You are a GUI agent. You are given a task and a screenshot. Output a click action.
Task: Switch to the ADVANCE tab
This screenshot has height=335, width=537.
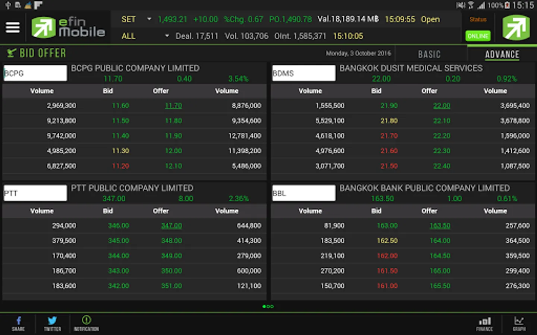coord(502,54)
